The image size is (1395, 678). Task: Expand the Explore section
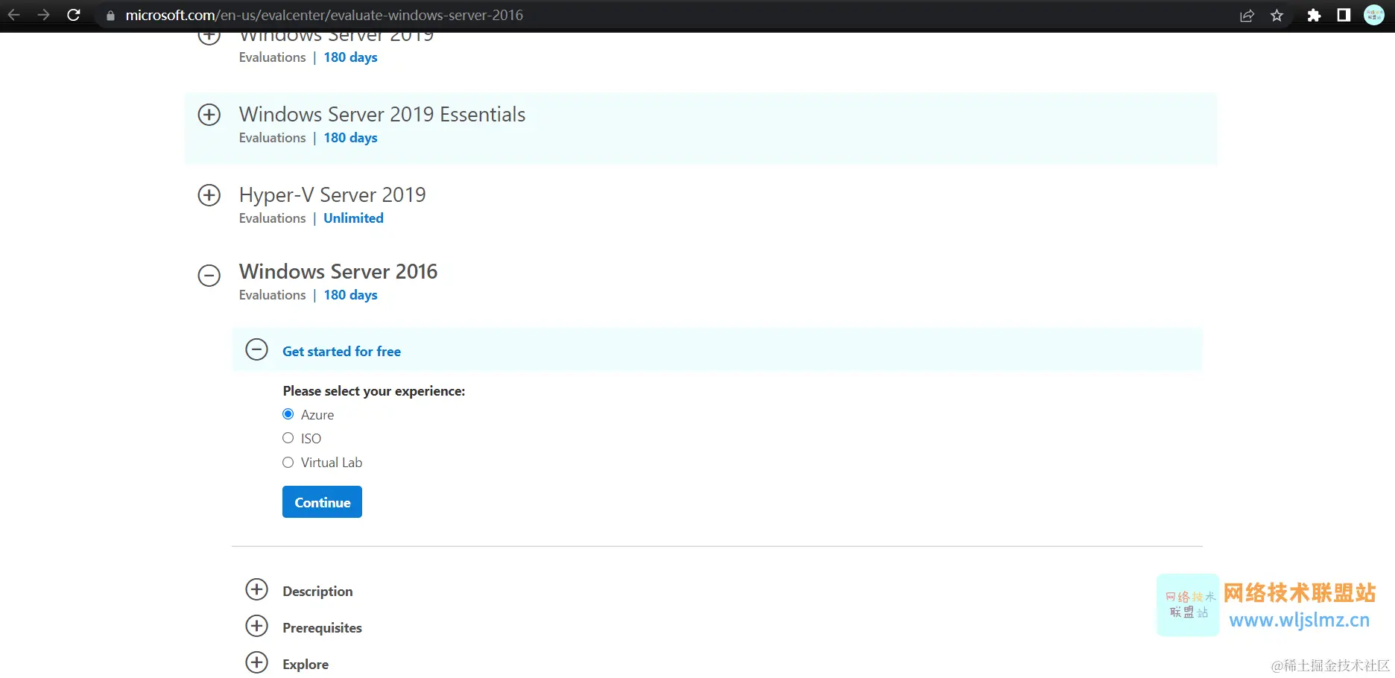tap(257, 662)
